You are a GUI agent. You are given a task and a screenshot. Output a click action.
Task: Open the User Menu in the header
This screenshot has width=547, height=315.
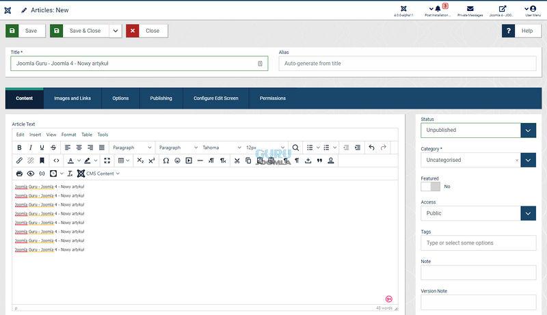coord(533,11)
